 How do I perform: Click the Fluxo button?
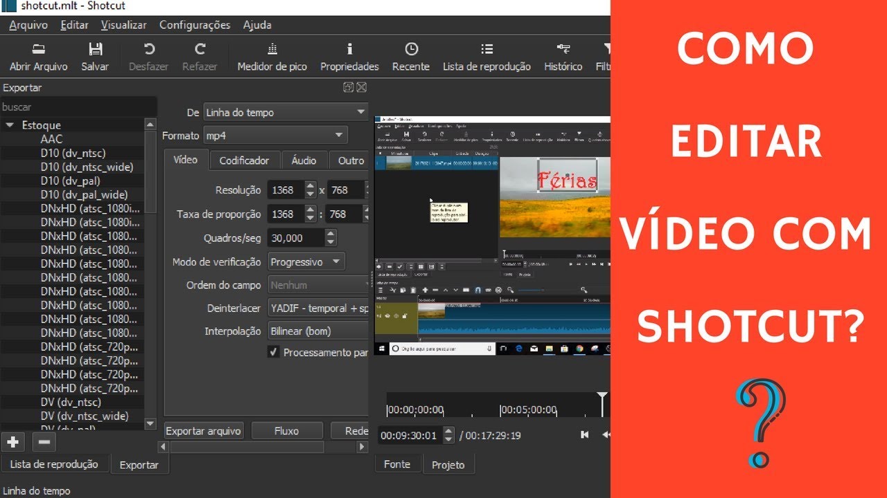point(286,431)
